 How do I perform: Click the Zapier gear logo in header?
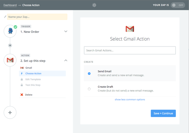pos(94,5)
